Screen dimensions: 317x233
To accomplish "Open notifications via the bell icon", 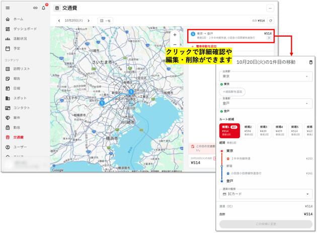I will [43, 8].
